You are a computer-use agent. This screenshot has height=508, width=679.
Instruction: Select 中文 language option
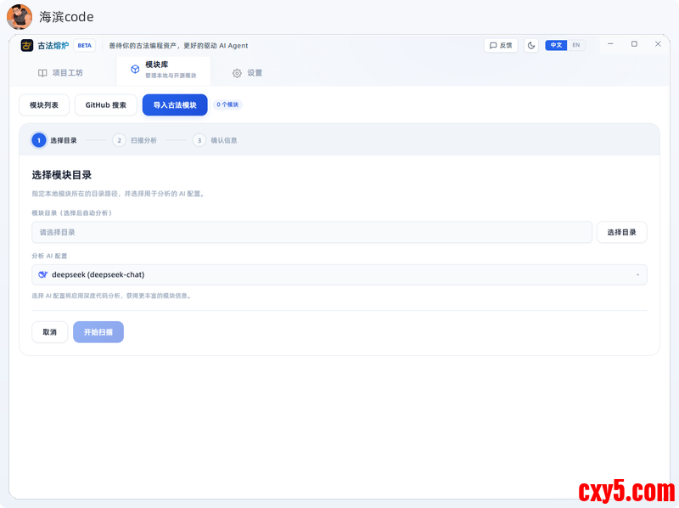(x=556, y=45)
